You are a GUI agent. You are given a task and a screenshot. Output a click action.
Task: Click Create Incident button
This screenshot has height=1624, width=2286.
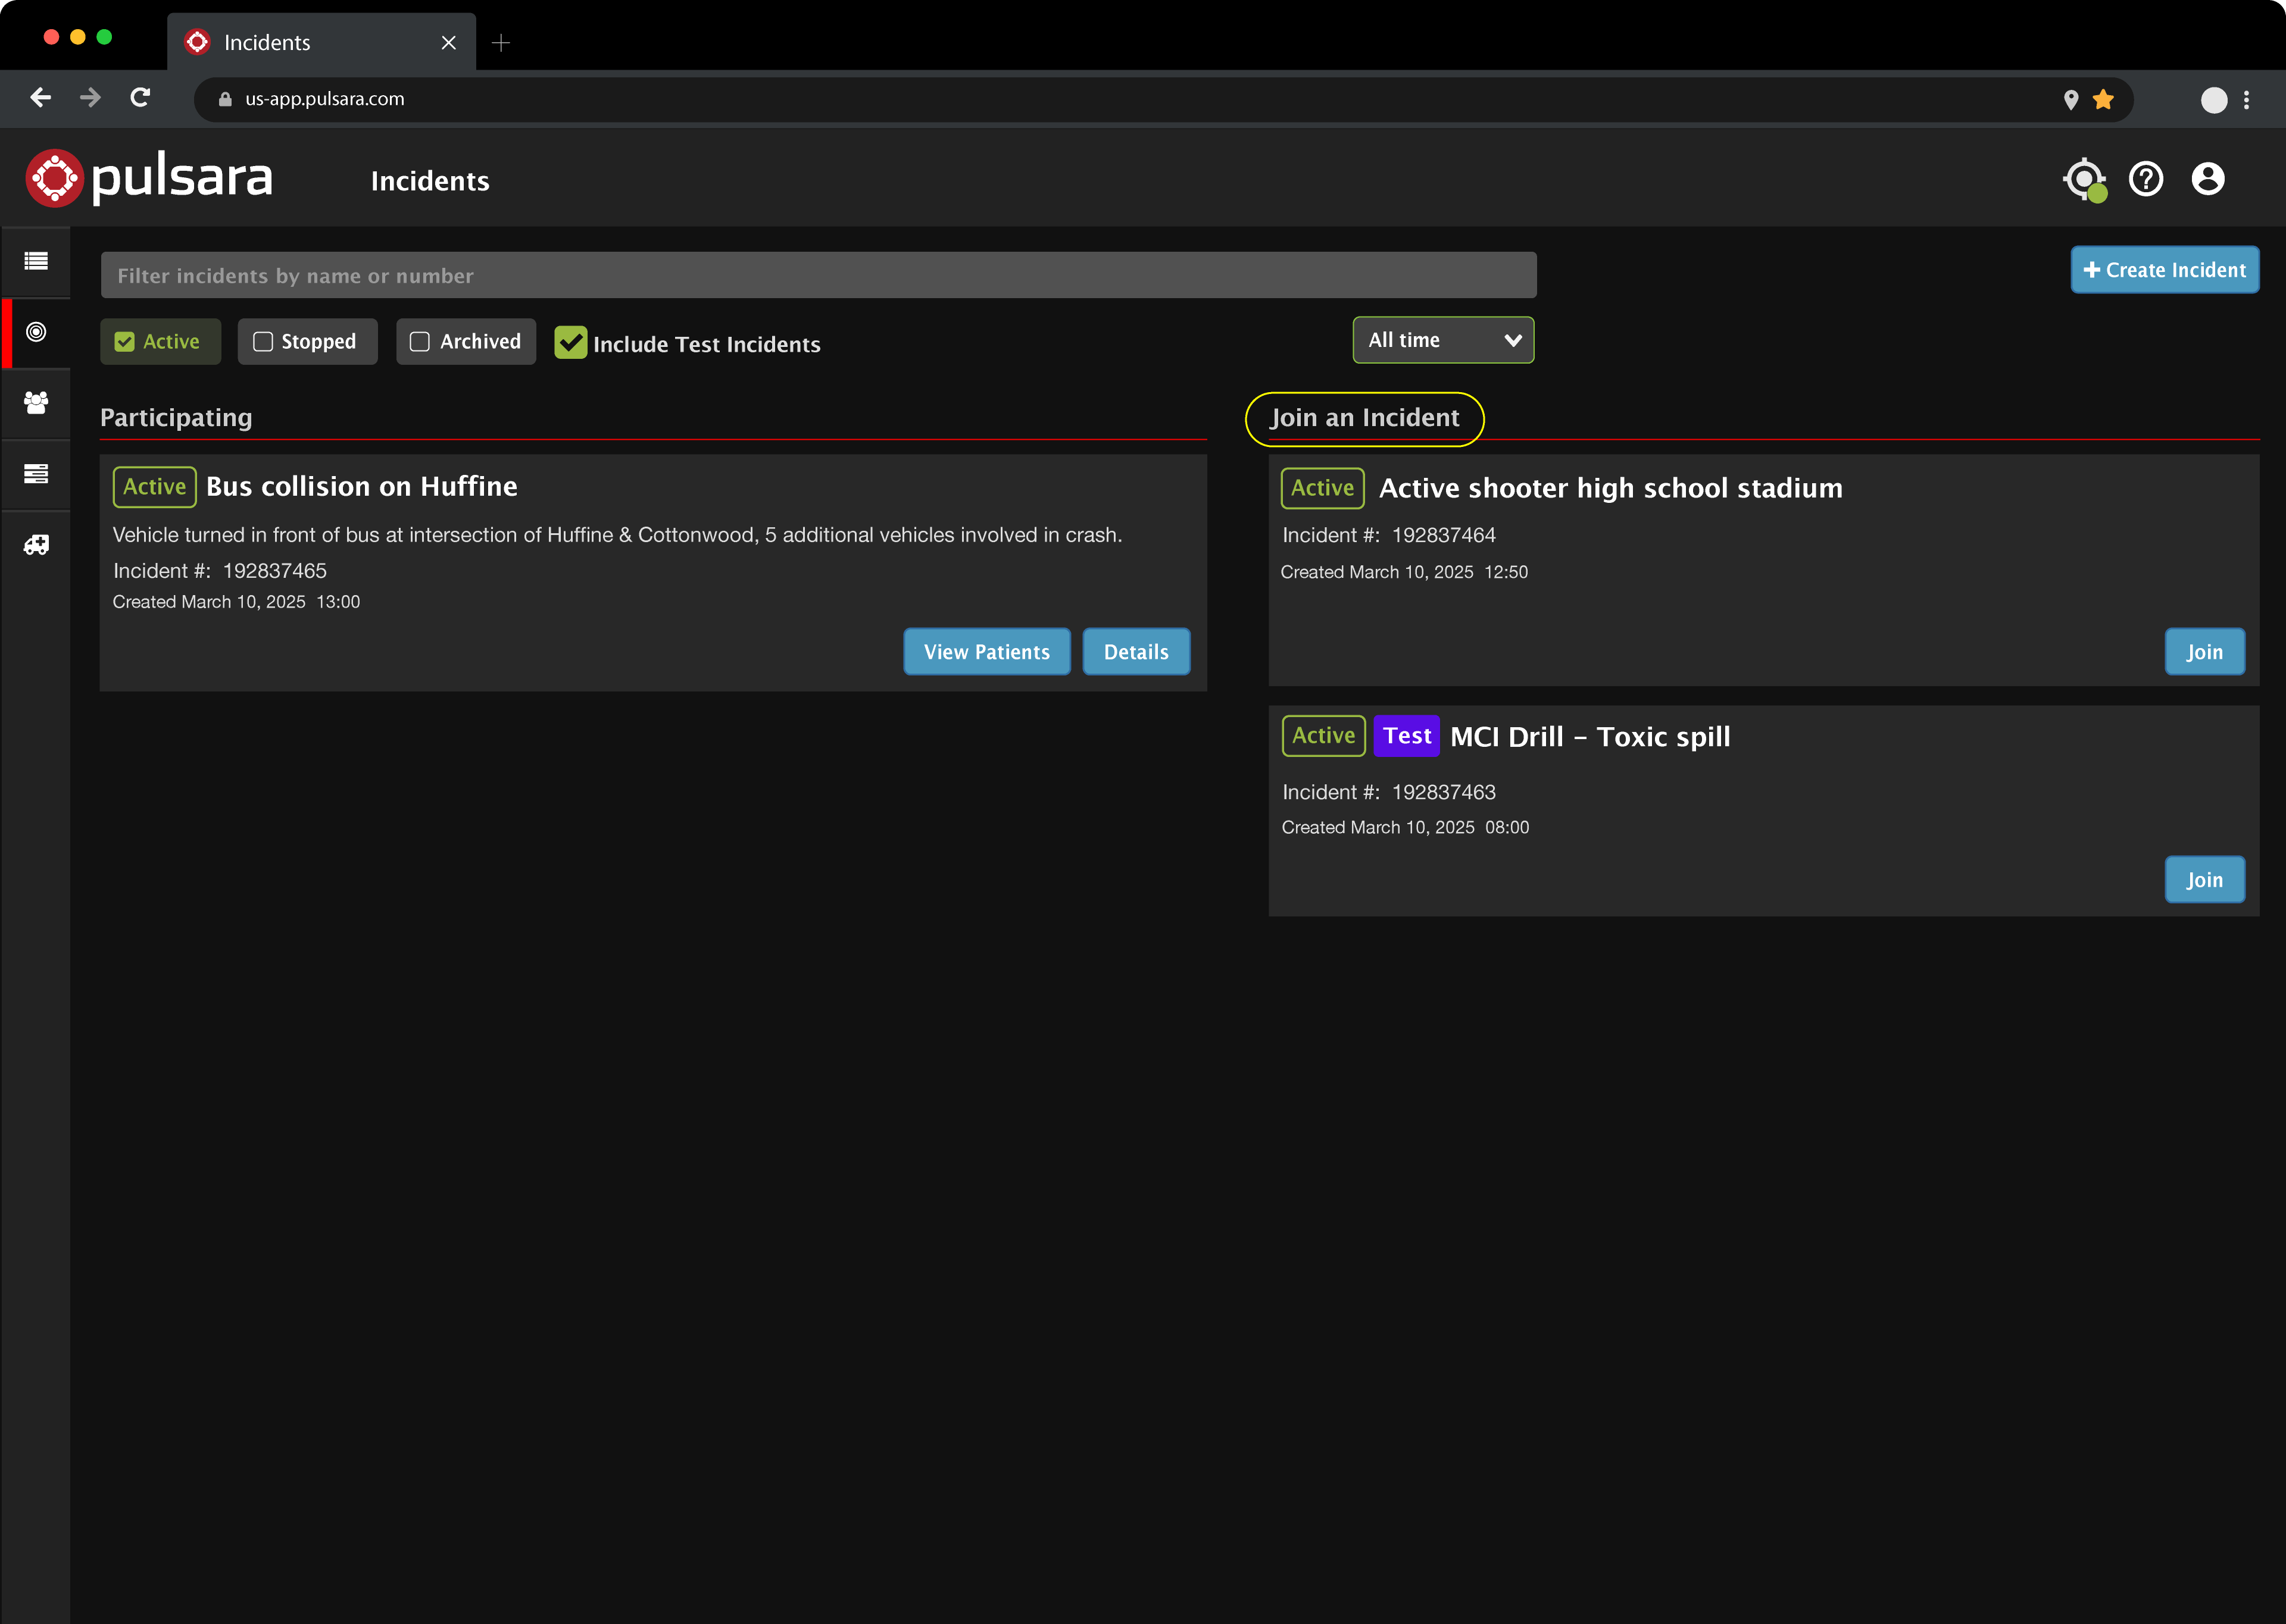2164,269
